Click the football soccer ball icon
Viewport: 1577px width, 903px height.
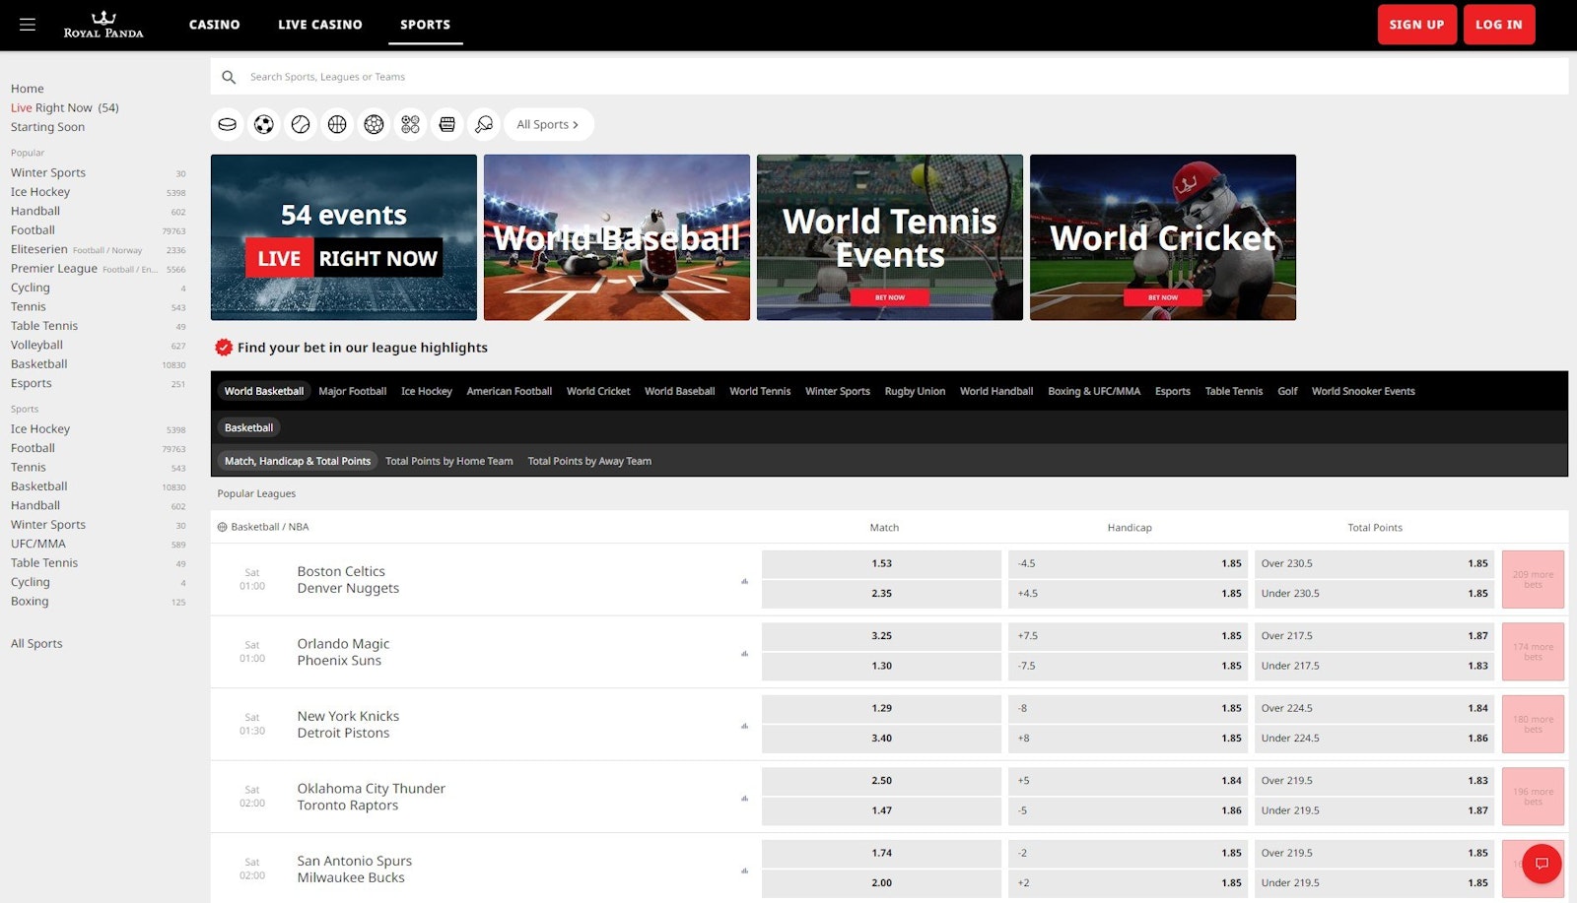click(x=264, y=124)
